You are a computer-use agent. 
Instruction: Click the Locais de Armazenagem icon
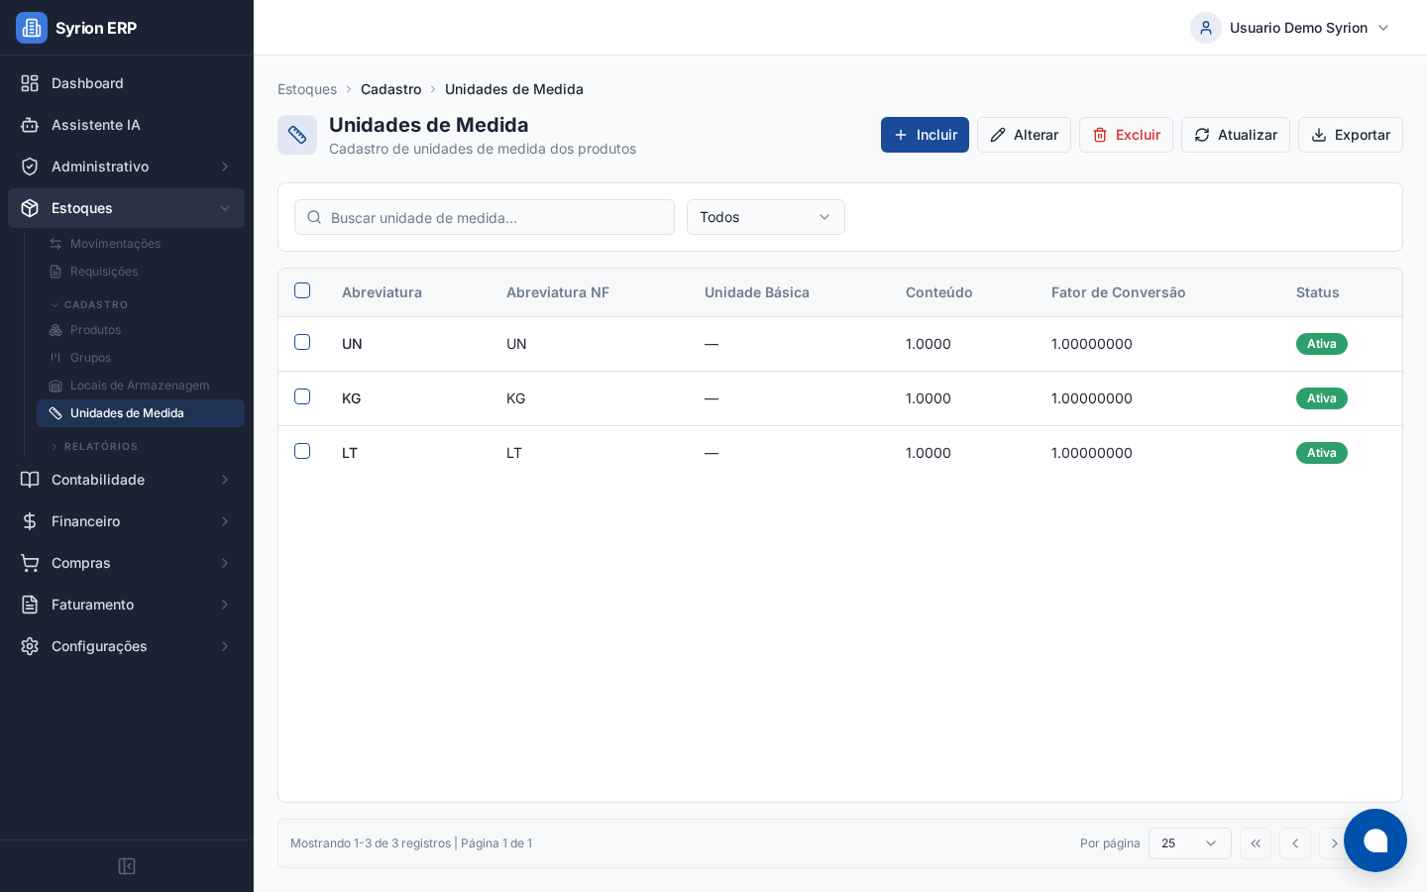(55, 386)
